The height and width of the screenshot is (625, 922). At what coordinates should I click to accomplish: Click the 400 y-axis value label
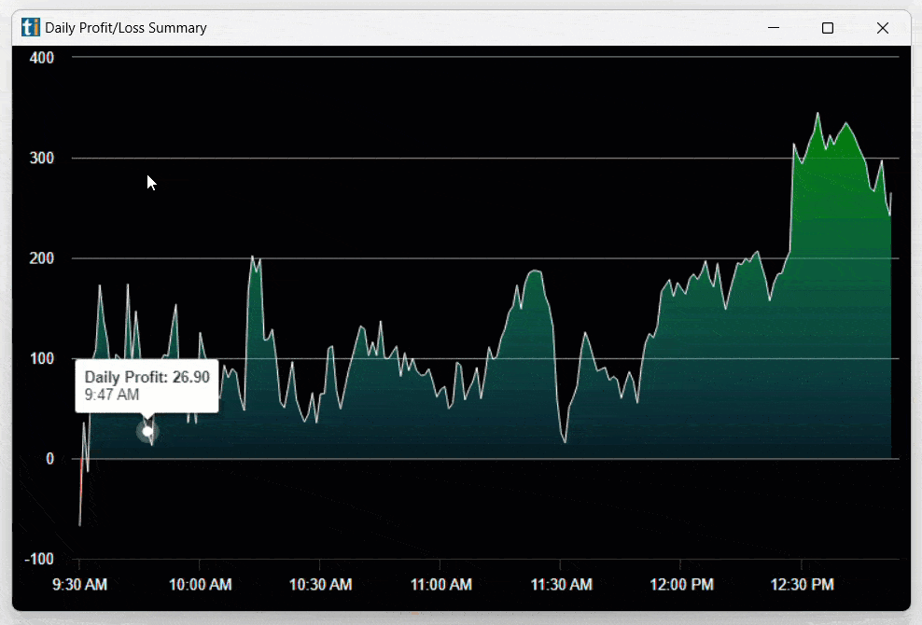point(44,58)
